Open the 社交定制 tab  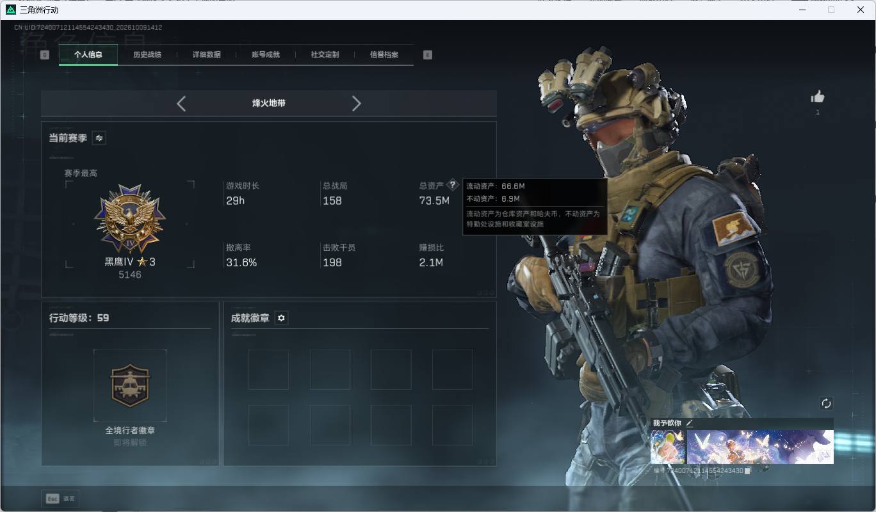click(325, 54)
